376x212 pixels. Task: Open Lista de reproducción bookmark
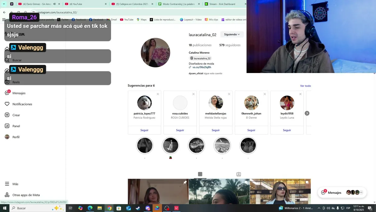(x=162, y=20)
